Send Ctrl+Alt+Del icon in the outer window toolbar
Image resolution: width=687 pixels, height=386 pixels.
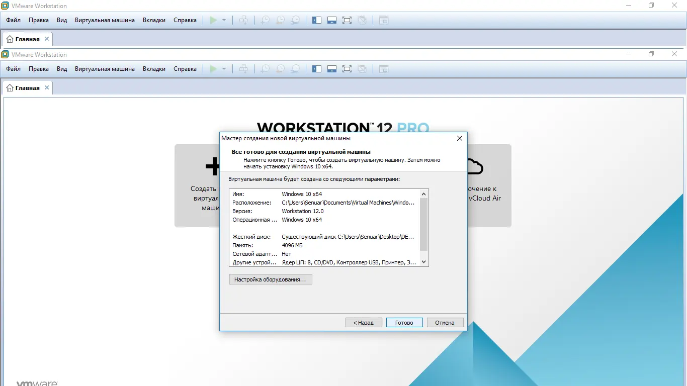pyautogui.click(x=243, y=20)
